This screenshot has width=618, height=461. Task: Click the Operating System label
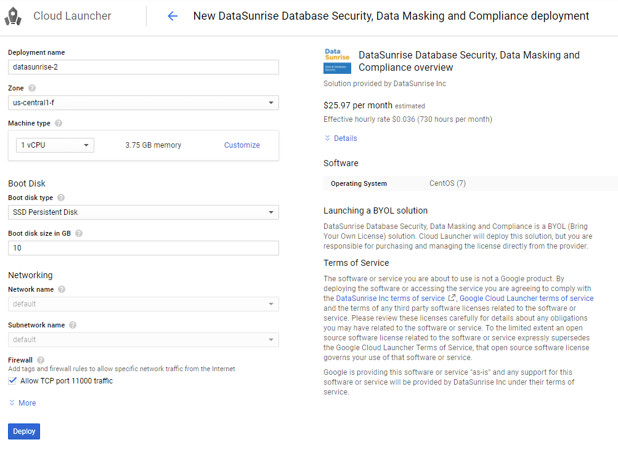pos(359,183)
